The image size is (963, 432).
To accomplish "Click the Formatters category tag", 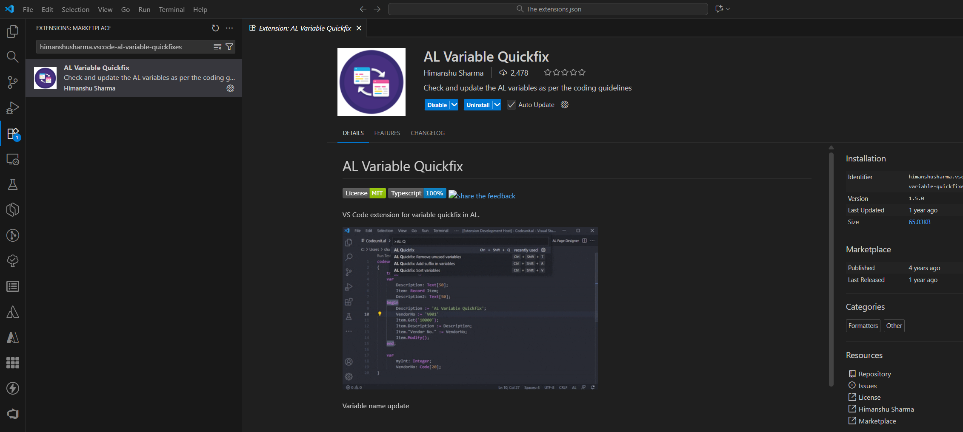I will (863, 326).
